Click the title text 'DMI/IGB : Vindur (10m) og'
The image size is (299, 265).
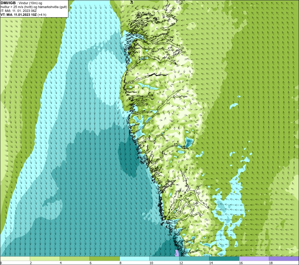(21, 3)
